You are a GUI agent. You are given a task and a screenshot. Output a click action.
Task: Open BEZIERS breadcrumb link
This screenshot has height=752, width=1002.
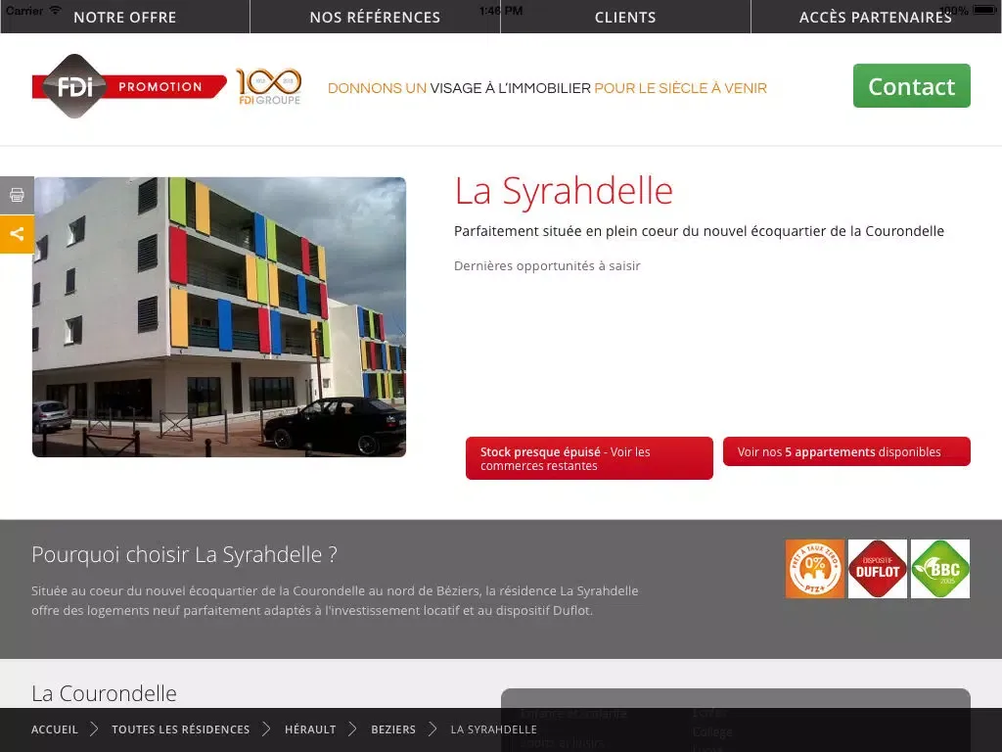[393, 729]
